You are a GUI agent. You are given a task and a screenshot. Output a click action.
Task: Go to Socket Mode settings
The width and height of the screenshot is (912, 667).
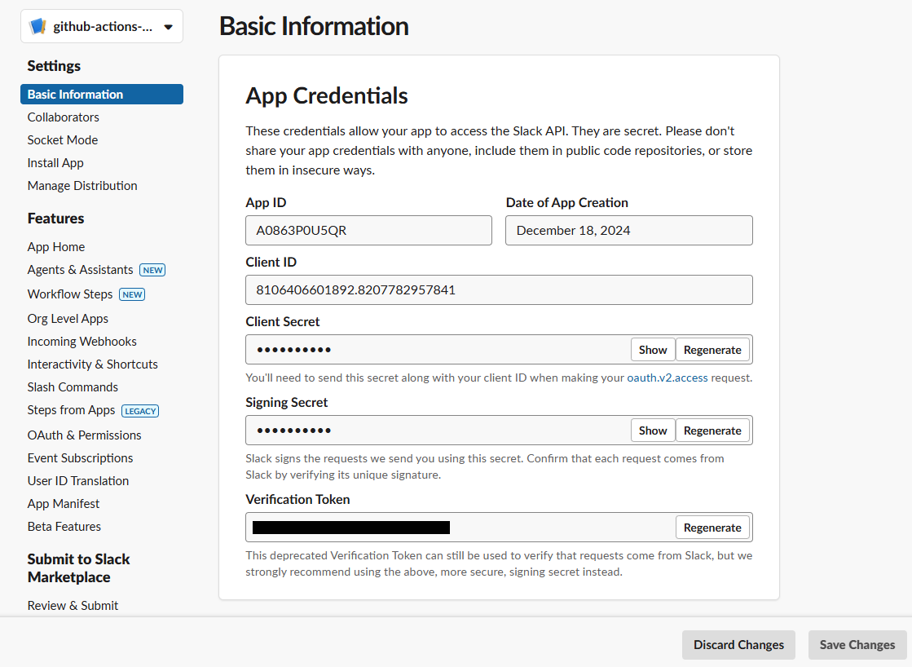62,139
